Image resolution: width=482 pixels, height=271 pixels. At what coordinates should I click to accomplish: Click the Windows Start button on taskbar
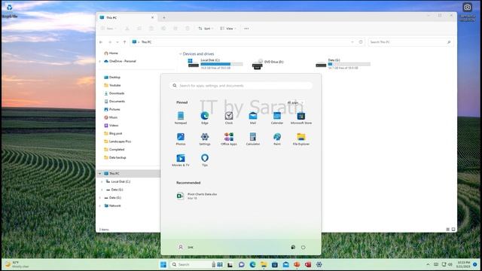[163, 264]
